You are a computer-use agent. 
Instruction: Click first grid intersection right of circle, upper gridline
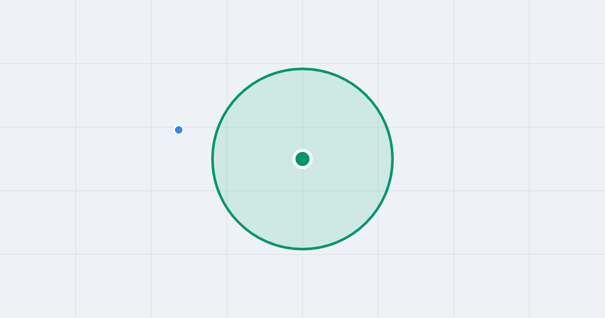[454, 127]
